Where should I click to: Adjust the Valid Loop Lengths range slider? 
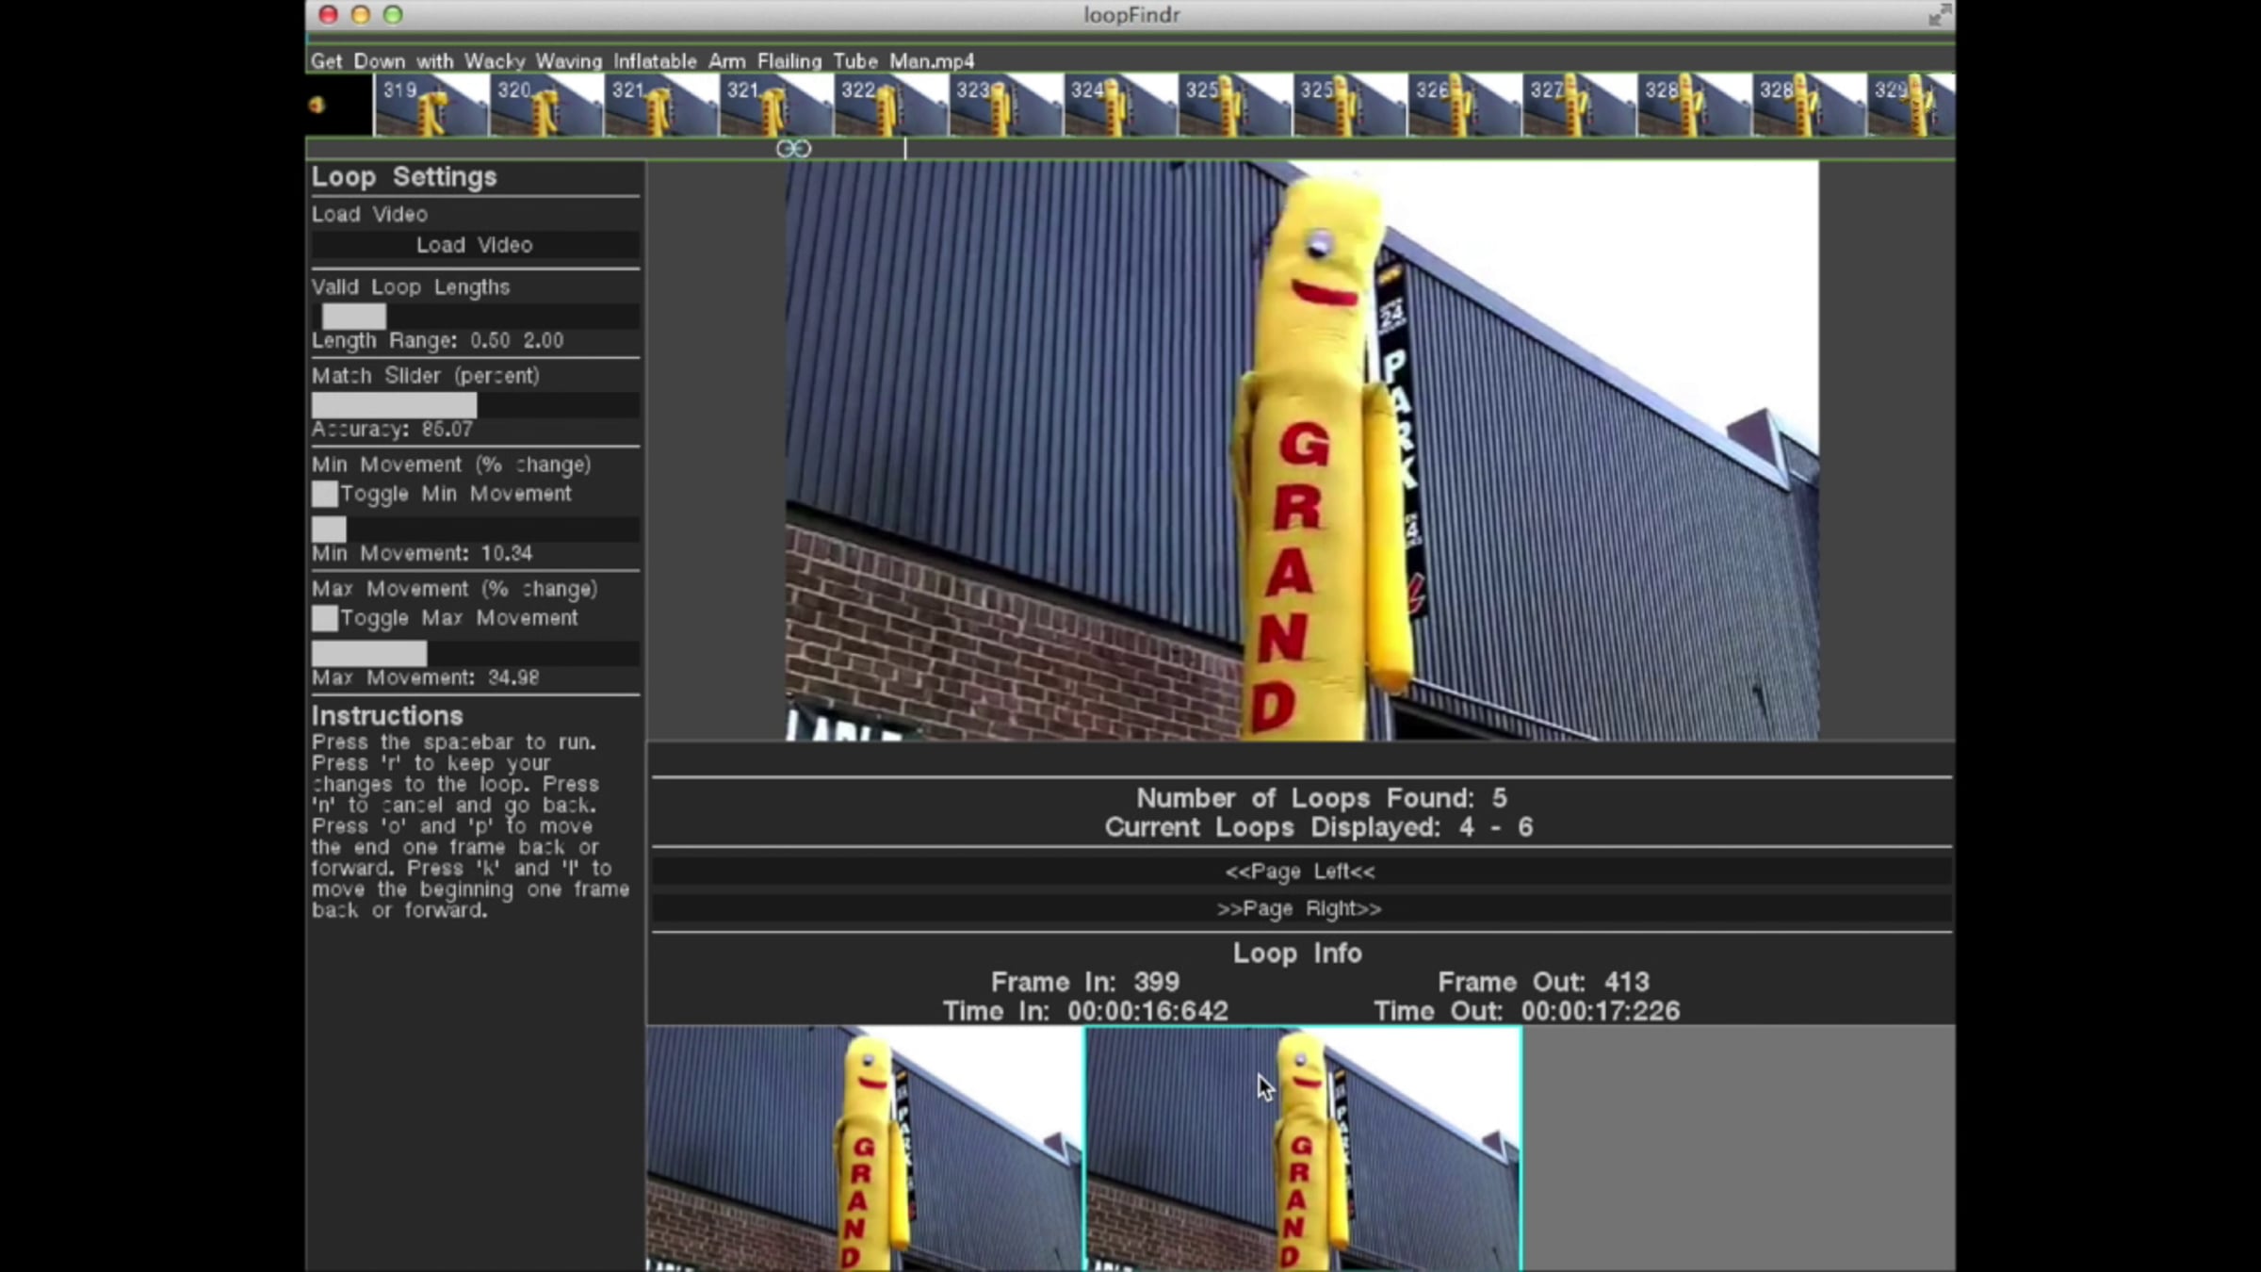pyautogui.click(x=475, y=316)
